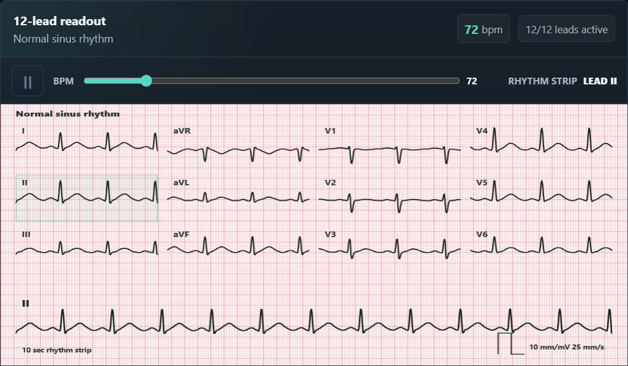Click the LEAD II rhythm strip label
The image size is (628, 366).
click(600, 81)
